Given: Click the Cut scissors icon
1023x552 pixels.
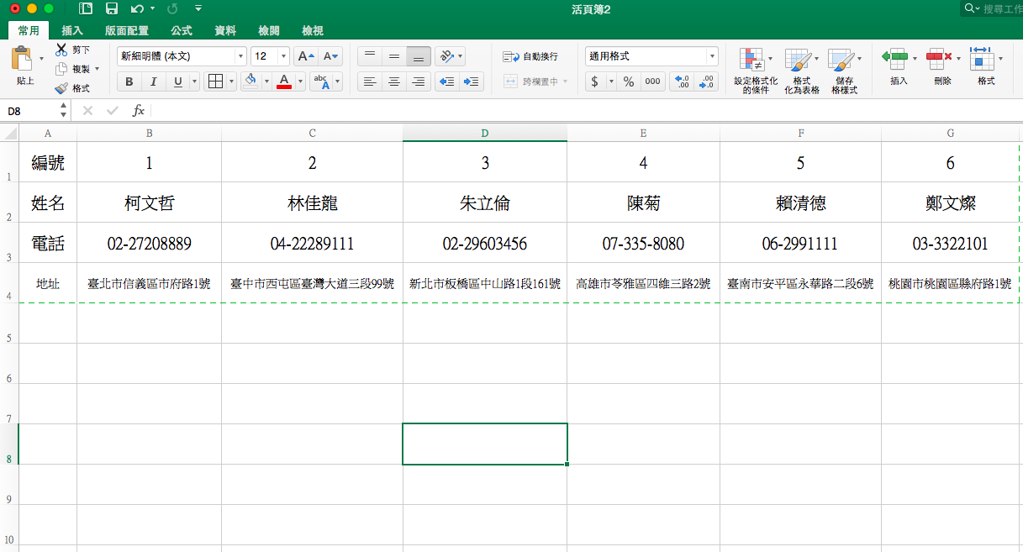Looking at the screenshot, I should 61,50.
